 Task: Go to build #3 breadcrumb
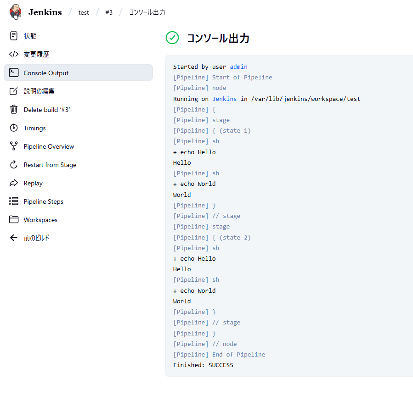point(109,12)
